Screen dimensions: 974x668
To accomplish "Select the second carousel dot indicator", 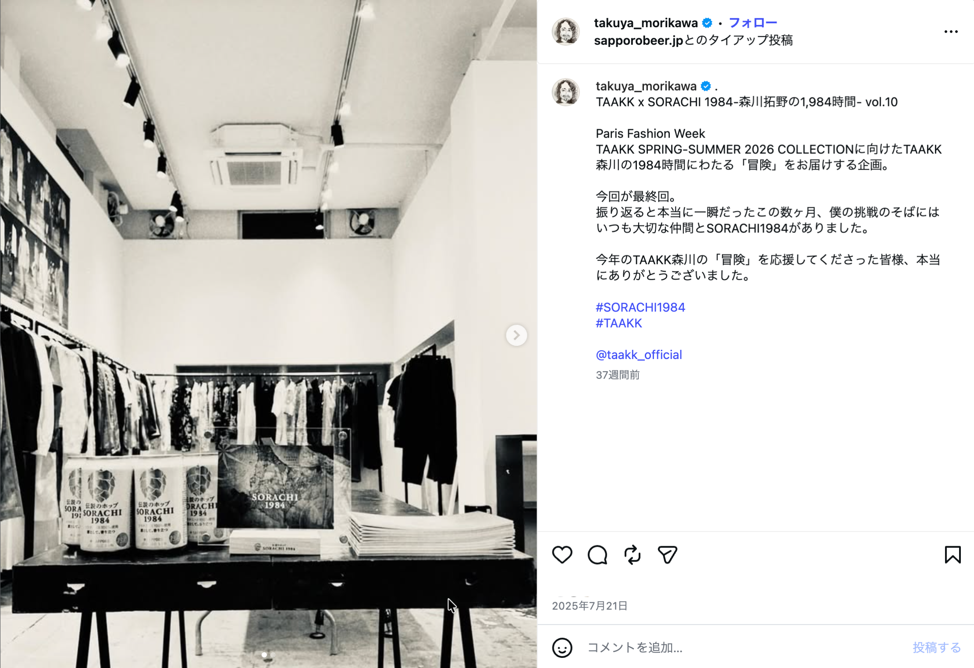I will coord(273,655).
